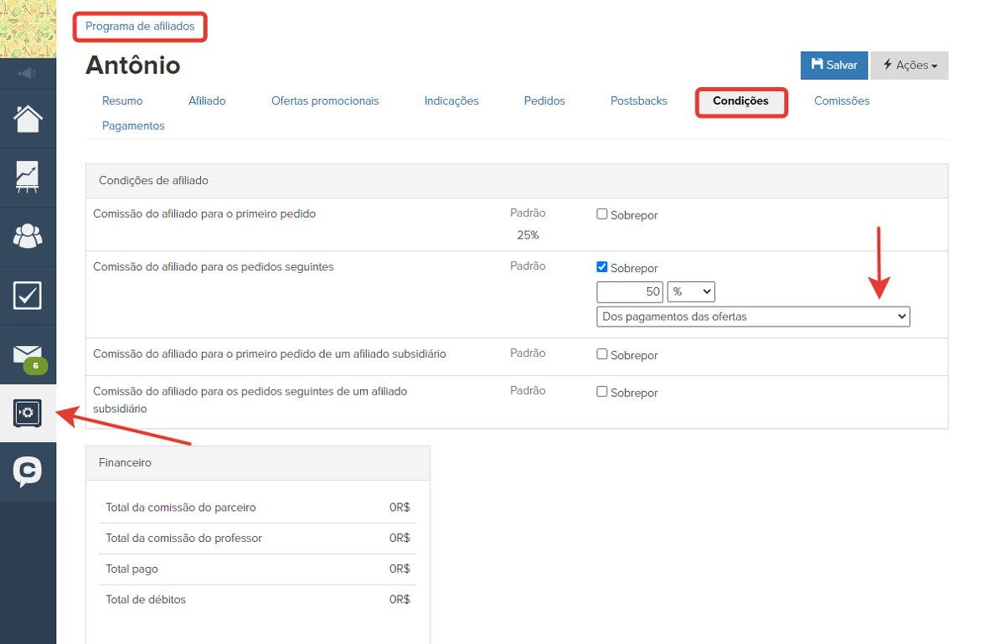
Task: Open the users group sidebar icon
Action: (28, 236)
